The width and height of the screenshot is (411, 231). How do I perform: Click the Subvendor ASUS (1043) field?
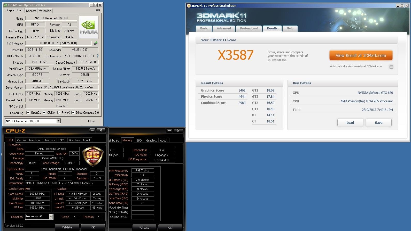point(80,50)
